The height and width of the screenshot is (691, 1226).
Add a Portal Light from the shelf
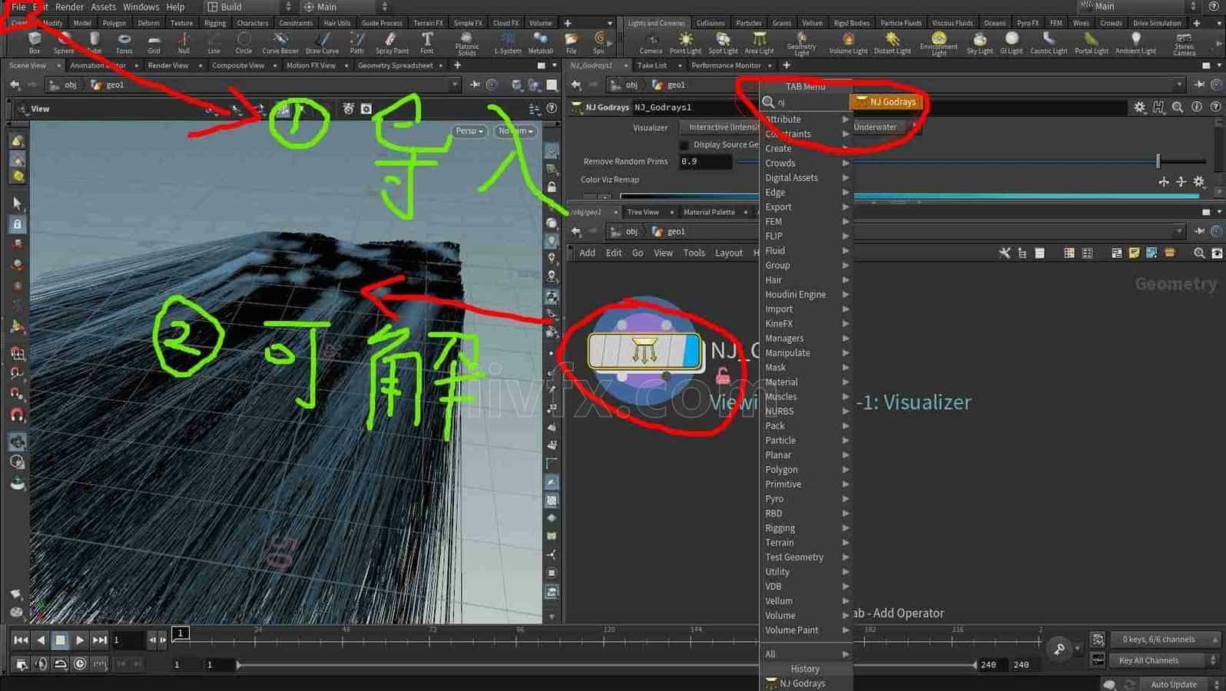pyautogui.click(x=1091, y=43)
